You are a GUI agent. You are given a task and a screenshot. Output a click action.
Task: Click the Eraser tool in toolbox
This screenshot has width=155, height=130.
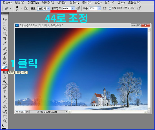click(x=5, y=68)
